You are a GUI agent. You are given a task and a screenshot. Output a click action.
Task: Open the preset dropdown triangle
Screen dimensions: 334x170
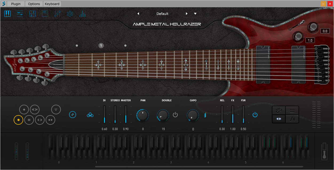(195, 14)
